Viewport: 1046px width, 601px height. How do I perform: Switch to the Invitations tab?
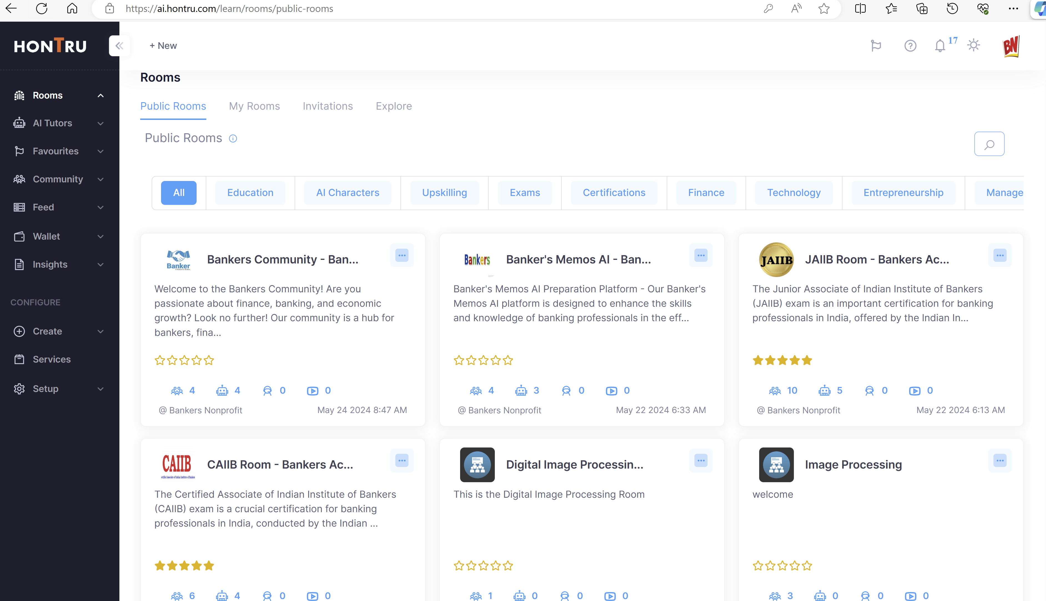(x=328, y=106)
